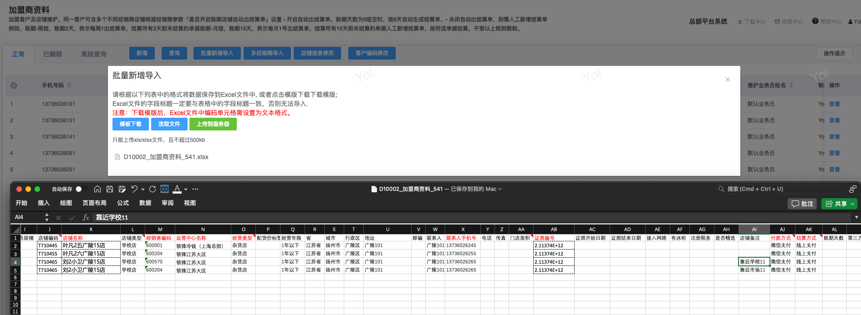
Task: Click the 批量新增导入 button
Action: tap(217, 53)
